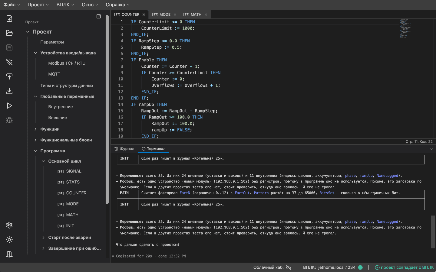
Task: Collapse the bottom panel with chevron
Action: 432,149
